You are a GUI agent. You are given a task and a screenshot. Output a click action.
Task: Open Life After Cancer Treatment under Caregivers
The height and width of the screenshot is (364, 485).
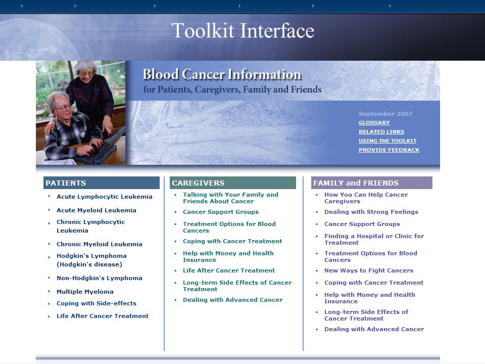tap(228, 270)
